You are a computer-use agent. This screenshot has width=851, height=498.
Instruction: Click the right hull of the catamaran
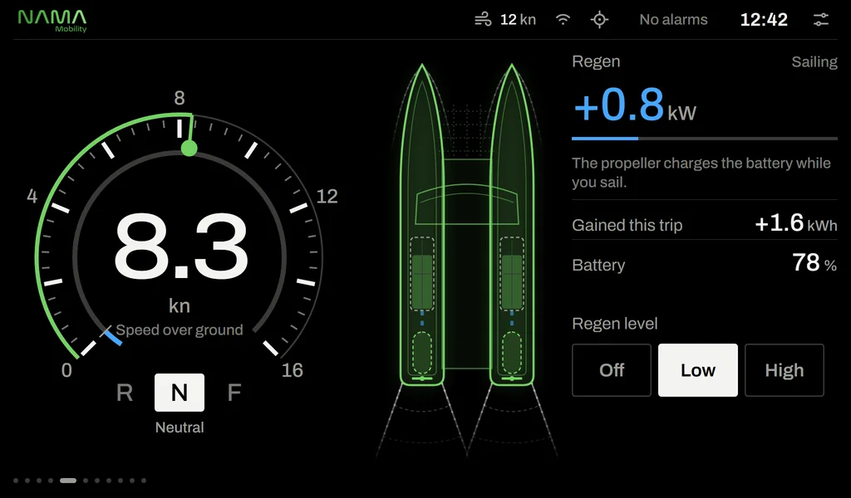512,225
